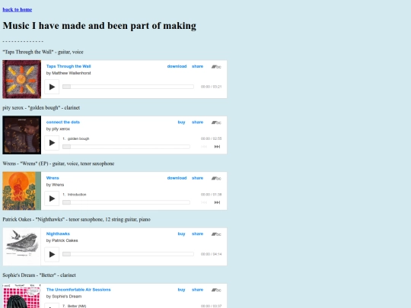The image size is (411, 308).
Task: Buy Nighthawks track
Action: 181,233
